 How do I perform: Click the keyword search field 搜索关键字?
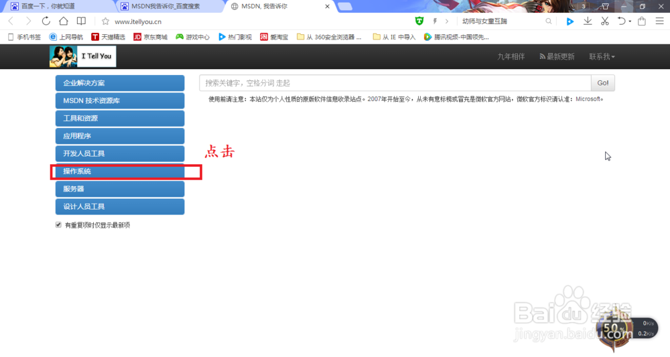tap(395, 83)
